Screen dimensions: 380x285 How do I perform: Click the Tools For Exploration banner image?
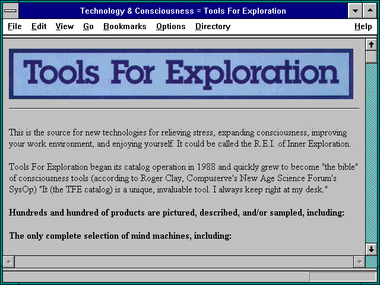(181, 74)
